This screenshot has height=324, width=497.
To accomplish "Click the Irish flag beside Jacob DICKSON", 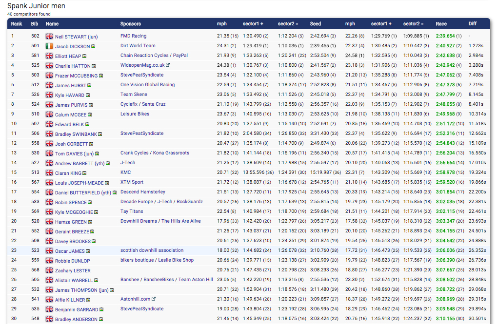I will coord(49,46).
